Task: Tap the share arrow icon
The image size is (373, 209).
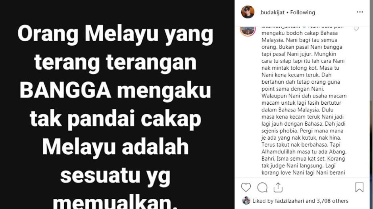Action: click(278, 187)
